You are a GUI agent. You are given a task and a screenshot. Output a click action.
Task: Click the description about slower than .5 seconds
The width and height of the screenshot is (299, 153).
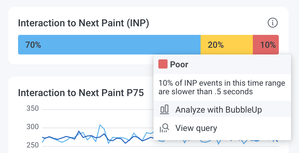coord(222,87)
